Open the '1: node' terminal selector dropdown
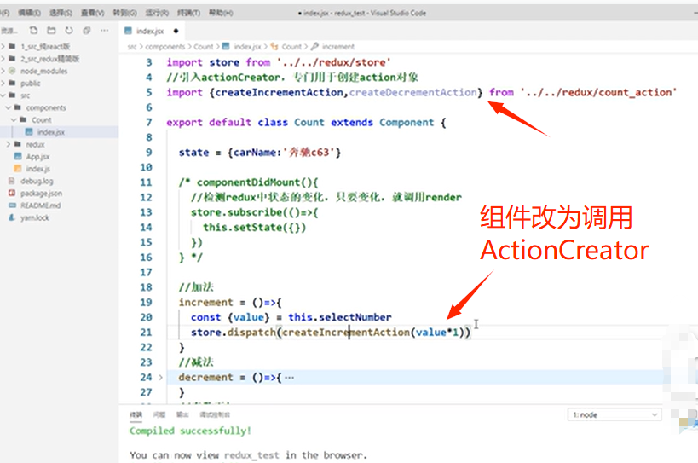This screenshot has width=698, height=463. (x=614, y=414)
